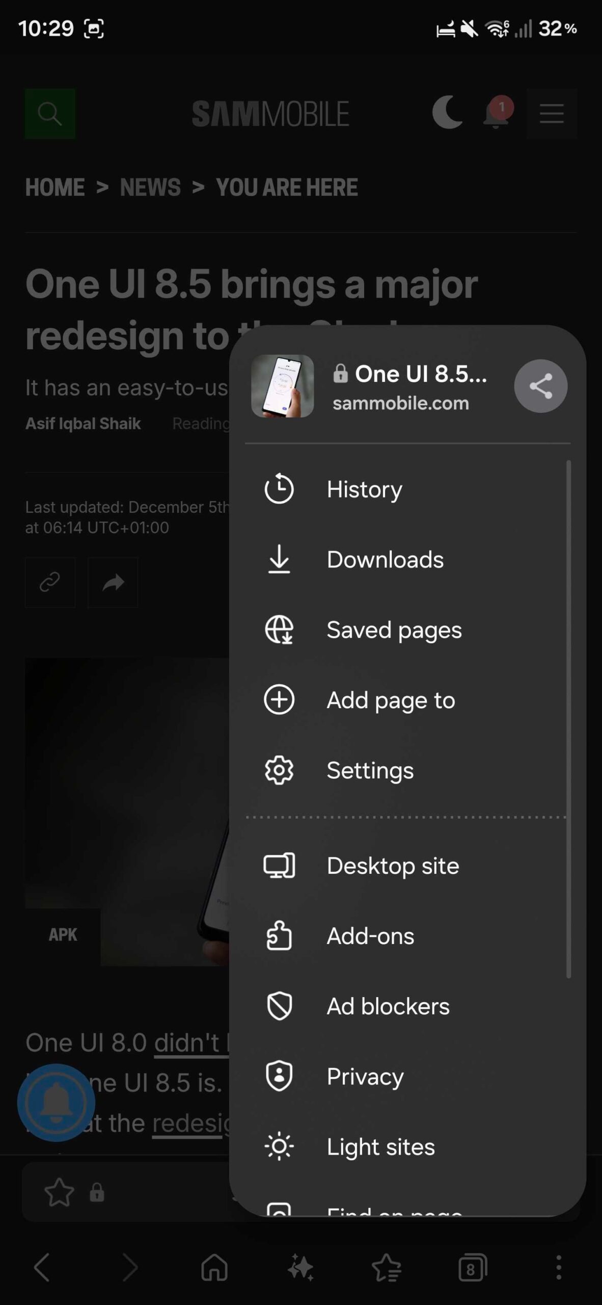Image resolution: width=602 pixels, height=1305 pixels.
Task: Tap the page thumbnail in menu header
Action: 282,386
